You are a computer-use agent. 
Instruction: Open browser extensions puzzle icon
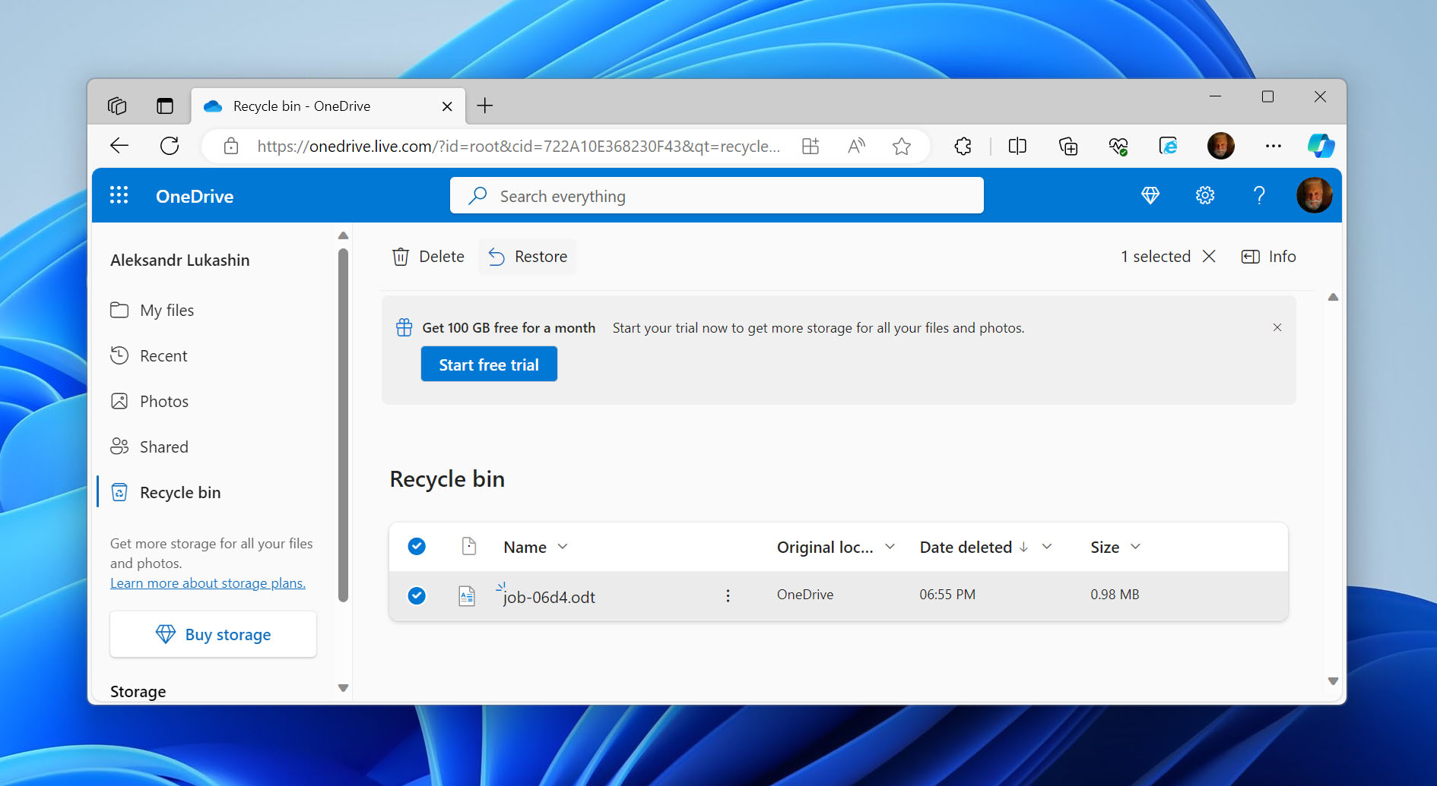tap(963, 146)
